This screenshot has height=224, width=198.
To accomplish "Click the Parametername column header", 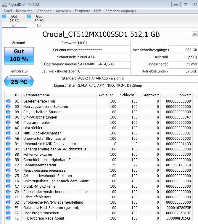I will point(59,95).
